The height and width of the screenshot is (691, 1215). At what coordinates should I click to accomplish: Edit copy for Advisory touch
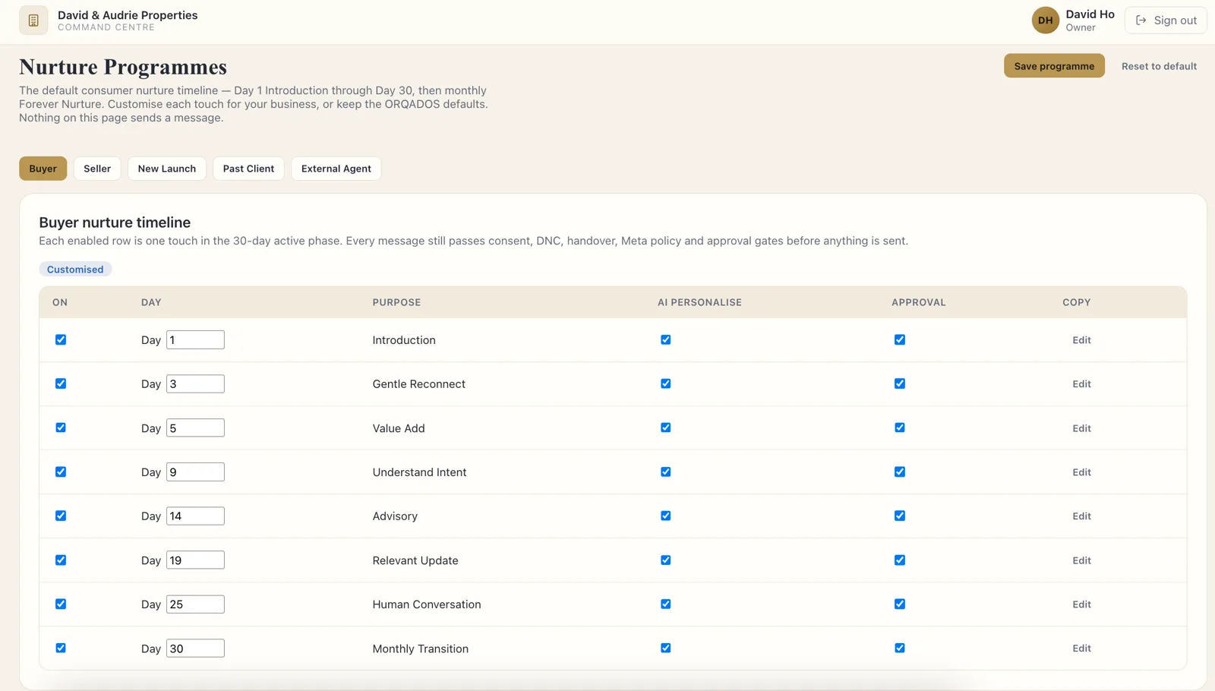tap(1081, 516)
